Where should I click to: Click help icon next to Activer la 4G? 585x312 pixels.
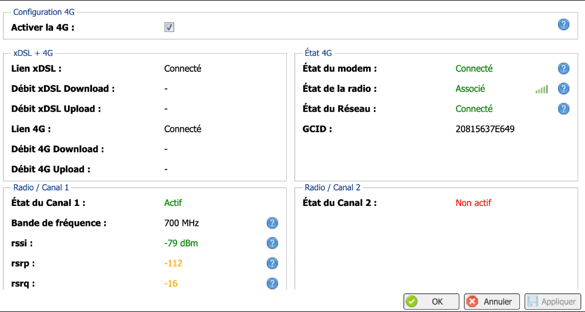[563, 24]
